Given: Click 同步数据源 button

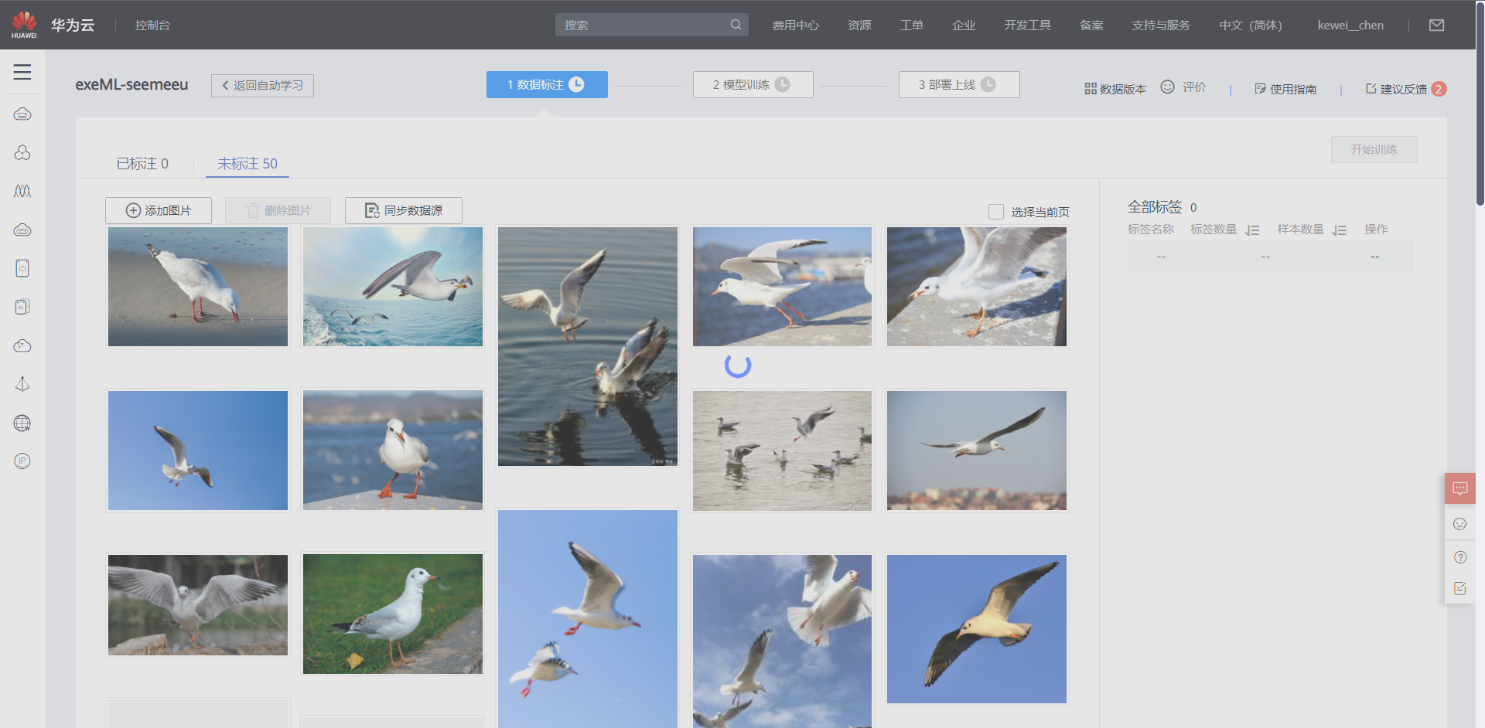Looking at the screenshot, I should [x=403, y=210].
